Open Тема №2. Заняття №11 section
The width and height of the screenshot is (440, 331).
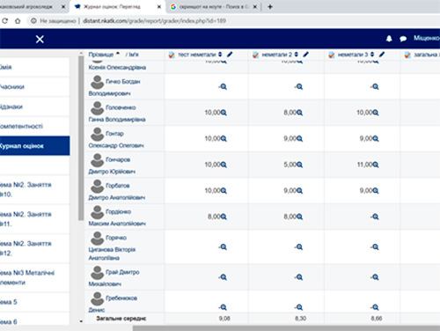tap(34, 219)
